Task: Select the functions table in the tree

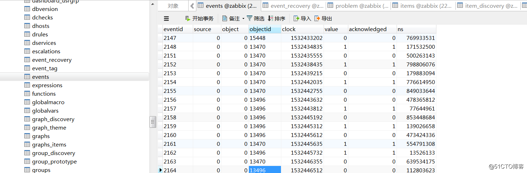Action: (x=44, y=94)
